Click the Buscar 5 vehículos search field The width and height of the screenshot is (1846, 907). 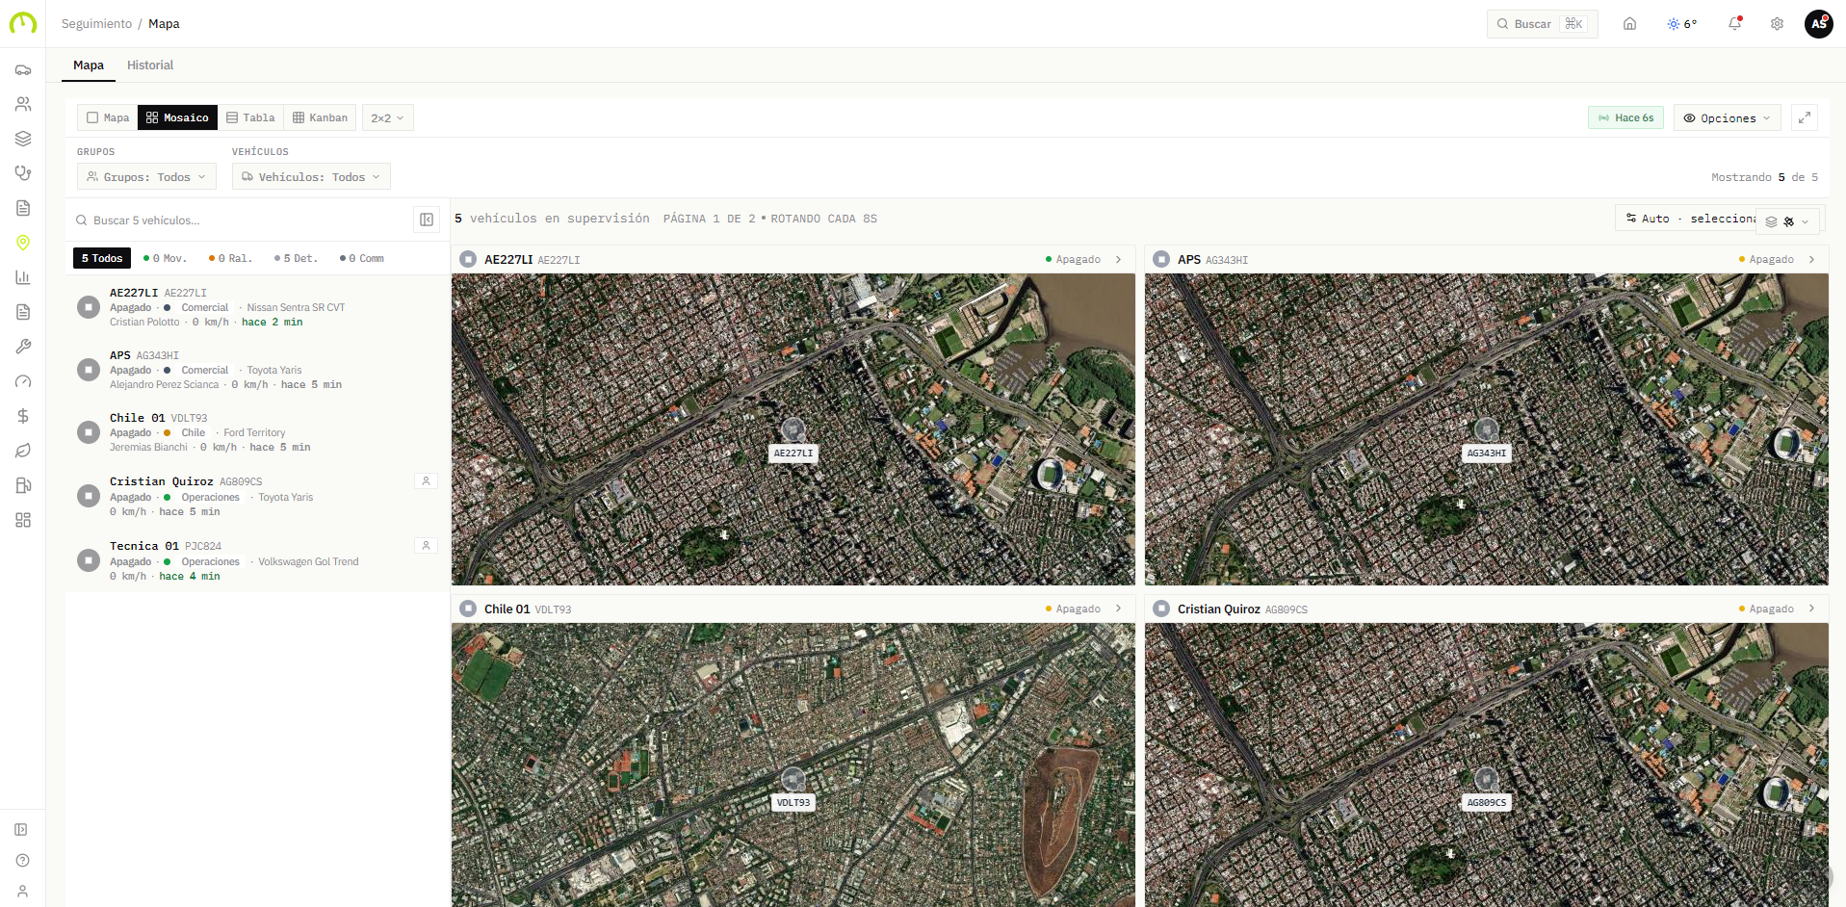tap(241, 220)
